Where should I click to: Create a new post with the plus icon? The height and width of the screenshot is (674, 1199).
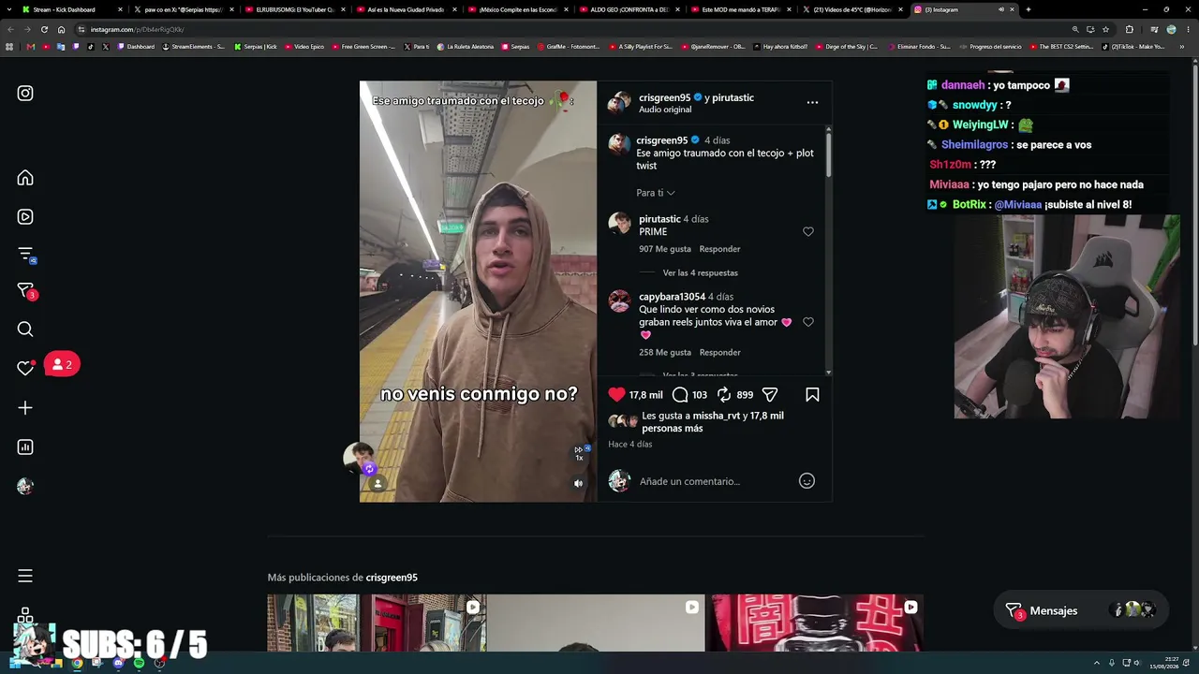click(25, 408)
